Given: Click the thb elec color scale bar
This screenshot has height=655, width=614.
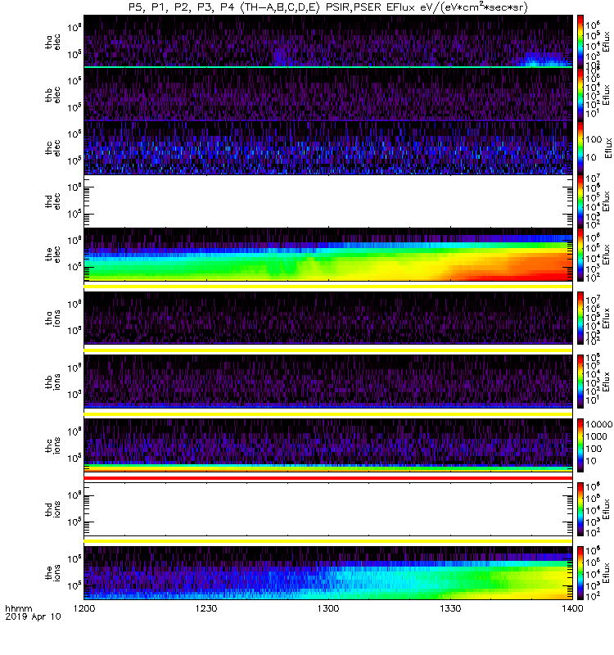Looking at the screenshot, I should pos(580,94).
